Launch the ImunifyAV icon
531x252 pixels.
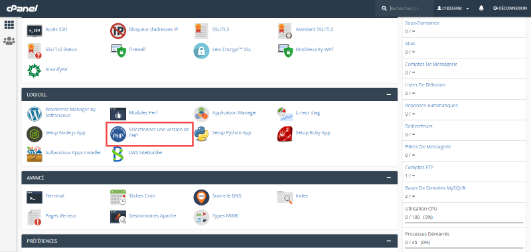click(x=35, y=70)
